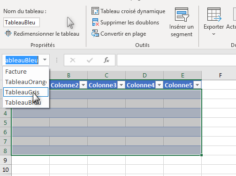The width and height of the screenshot is (236, 176).
Task: Click the Tableau croisé dynamique label
Action: pyautogui.click(x=133, y=11)
